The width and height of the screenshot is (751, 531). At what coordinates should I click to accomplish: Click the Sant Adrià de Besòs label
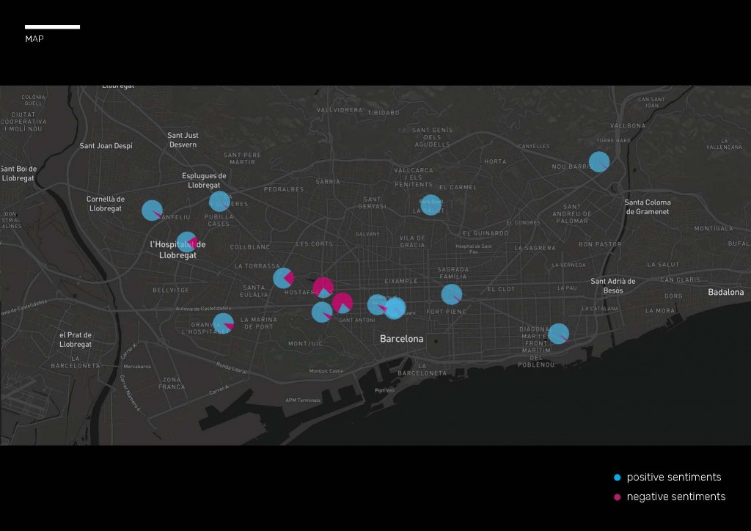612,285
